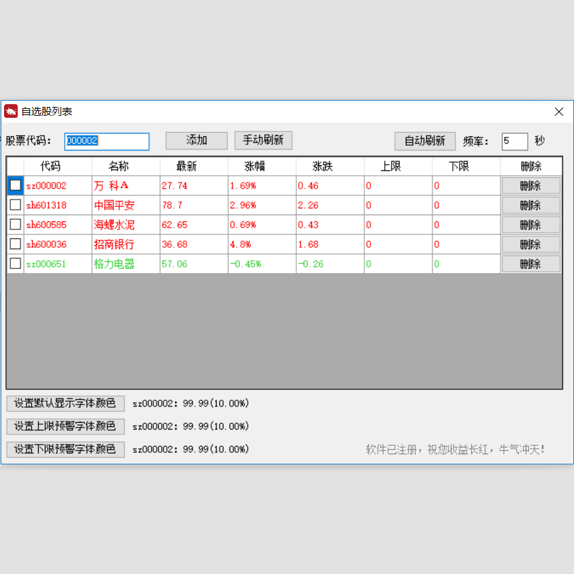Select the sz000651 code cell
This screenshot has width=574, height=574.
[x=58, y=264]
